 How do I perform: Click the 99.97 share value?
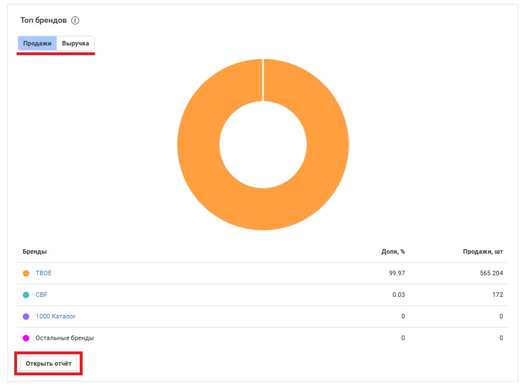click(x=396, y=274)
